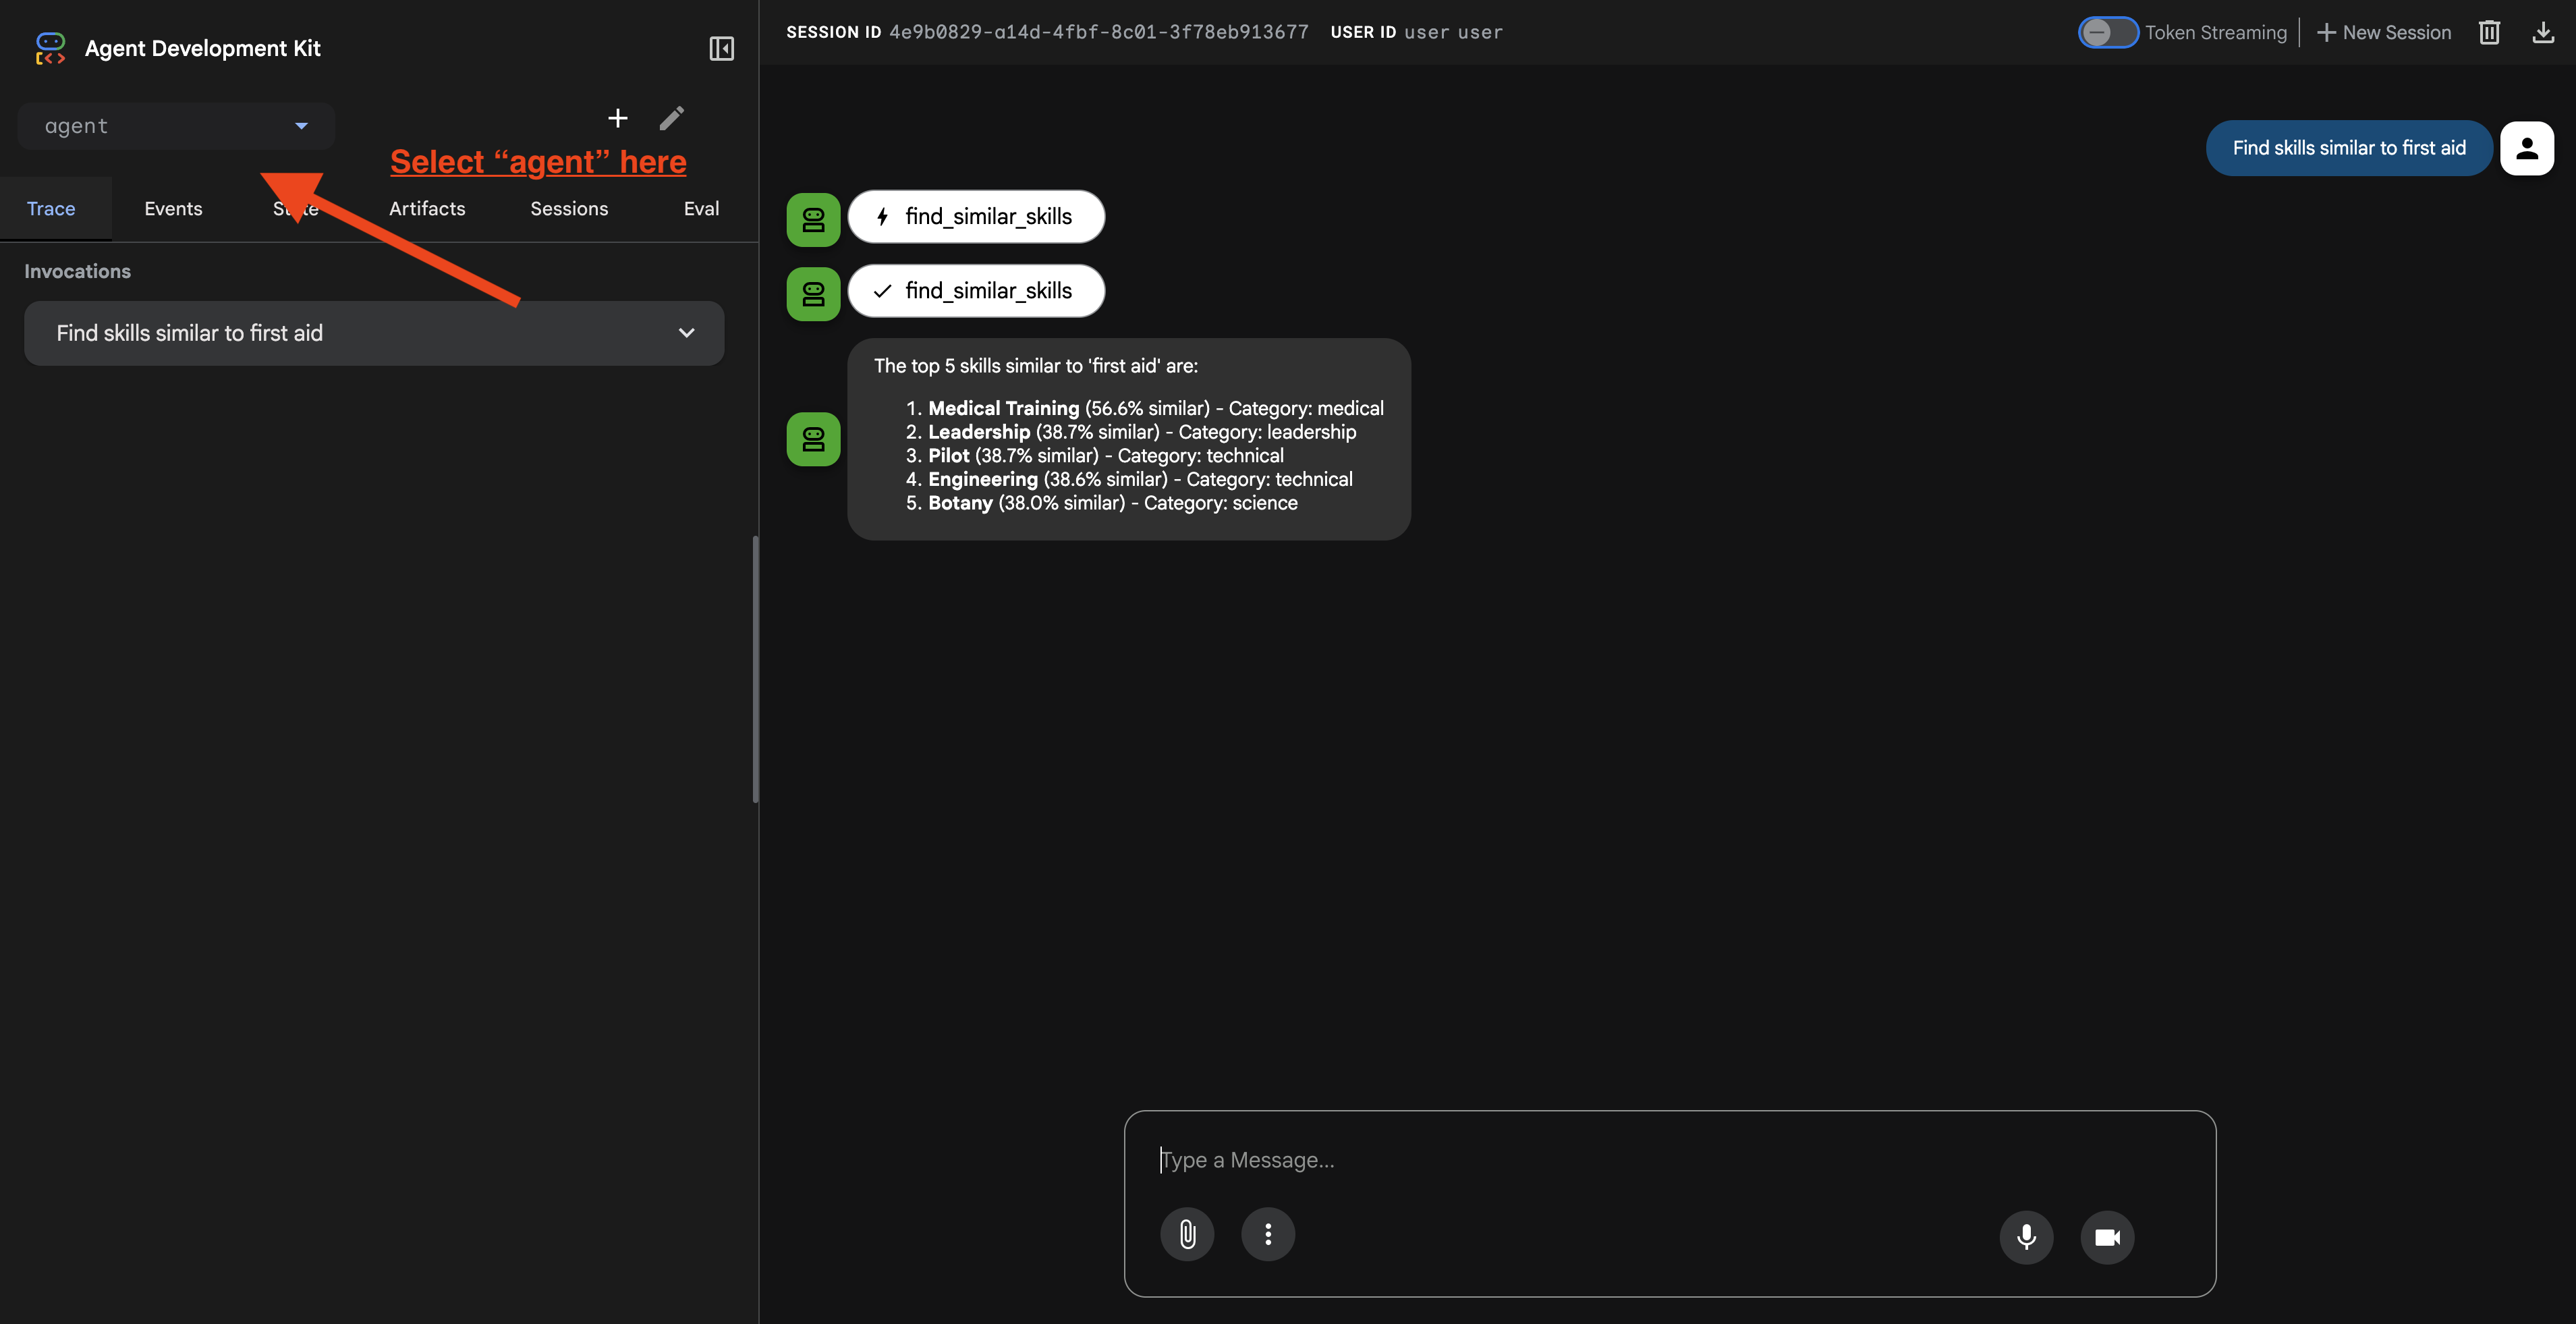Select the Eval tab
The height and width of the screenshot is (1324, 2576).
click(x=701, y=208)
